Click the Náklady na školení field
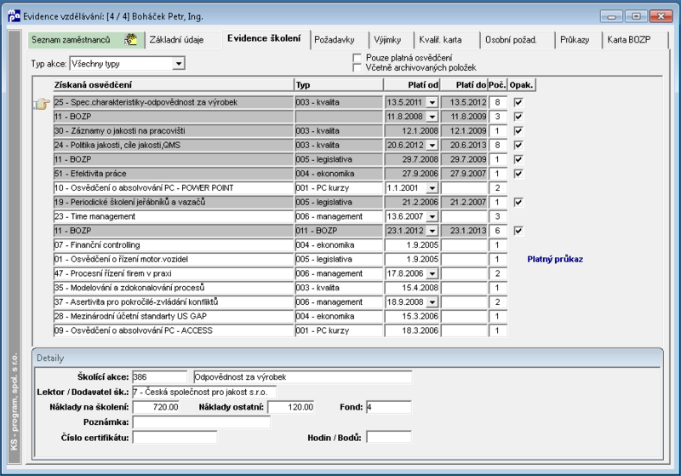This screenshot has width=681, height=476. coord(157,407)
